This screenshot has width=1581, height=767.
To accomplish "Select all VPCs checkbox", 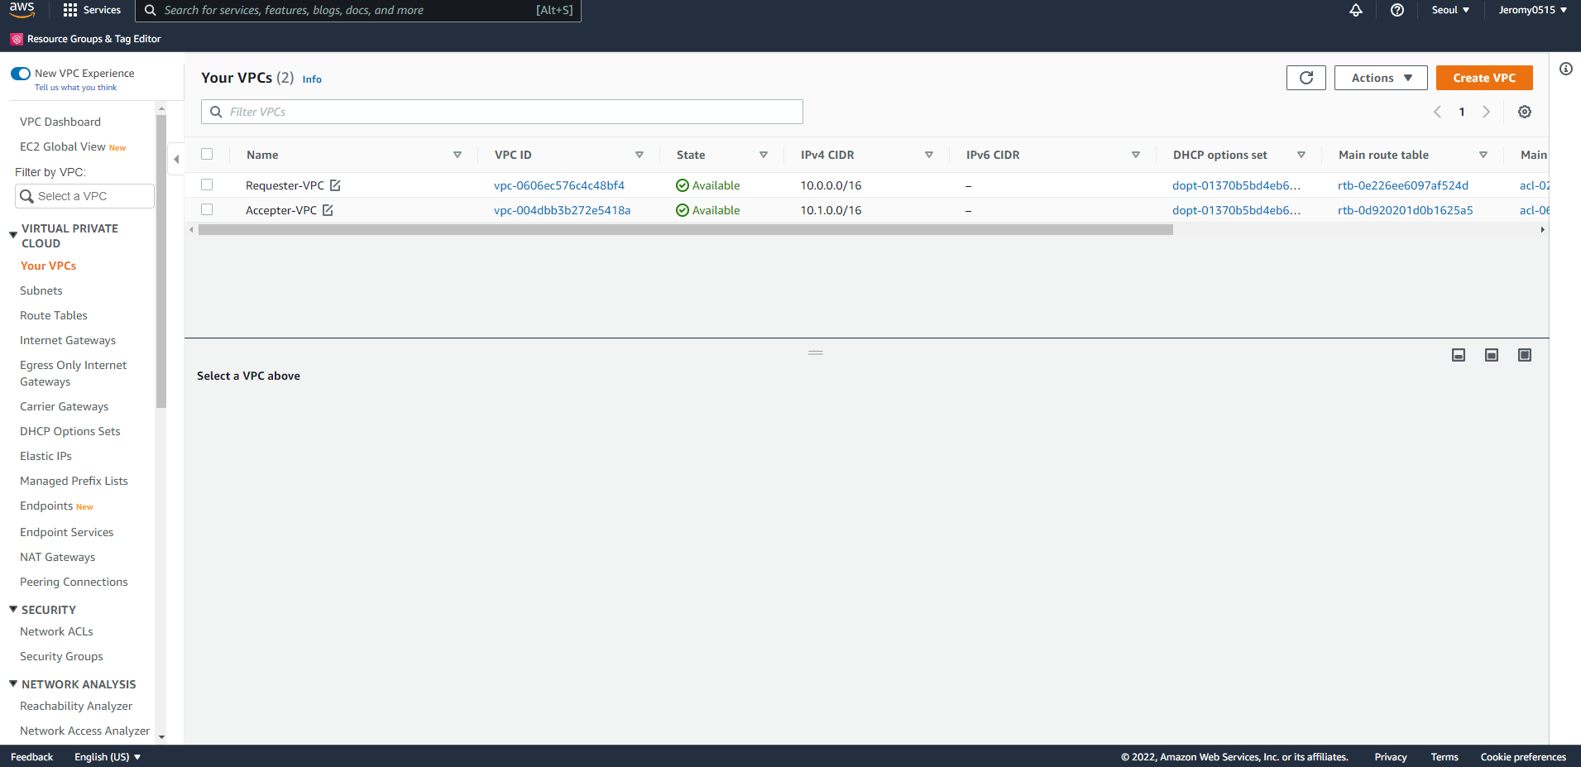I will point(207,154).
